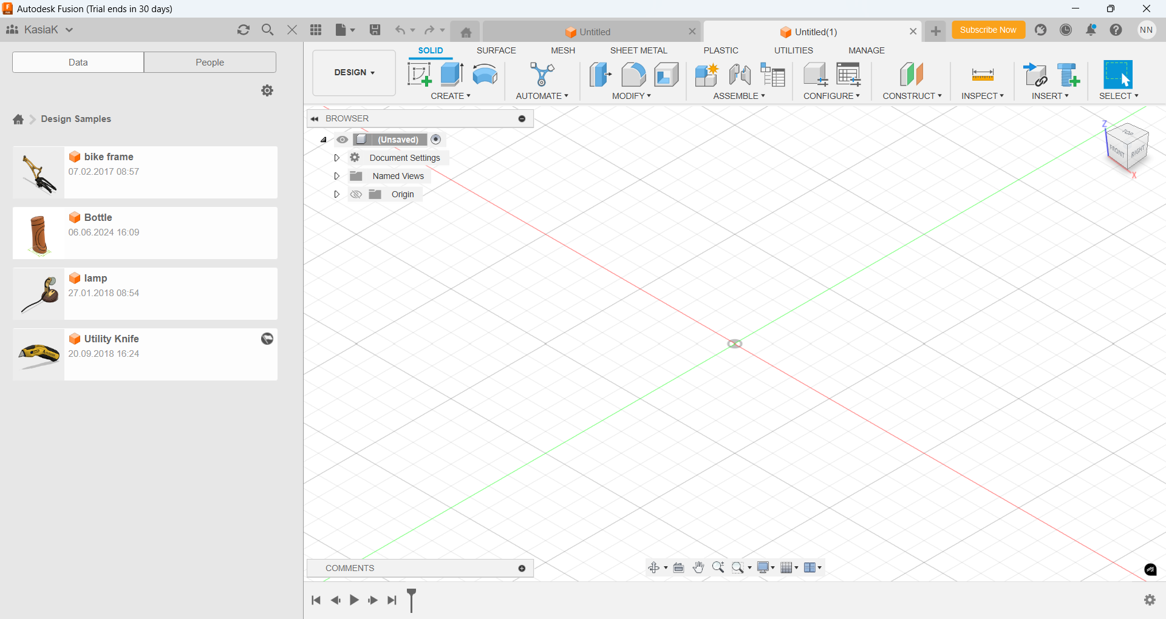Open the Automate fork icon
The height and width of the screenshot is (619, 1166).
click(x=542, y=75)
